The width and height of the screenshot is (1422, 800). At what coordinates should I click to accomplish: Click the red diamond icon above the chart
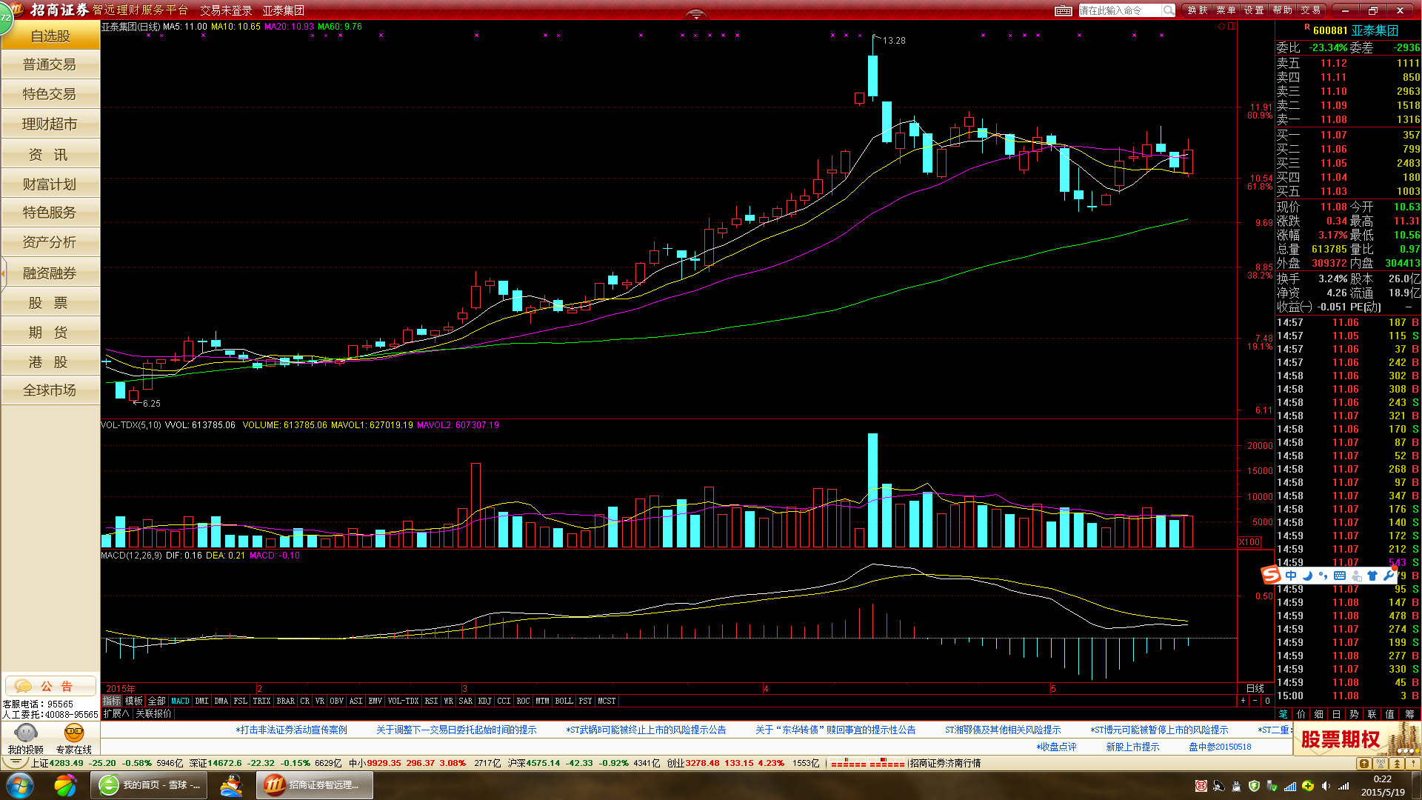1221,26
